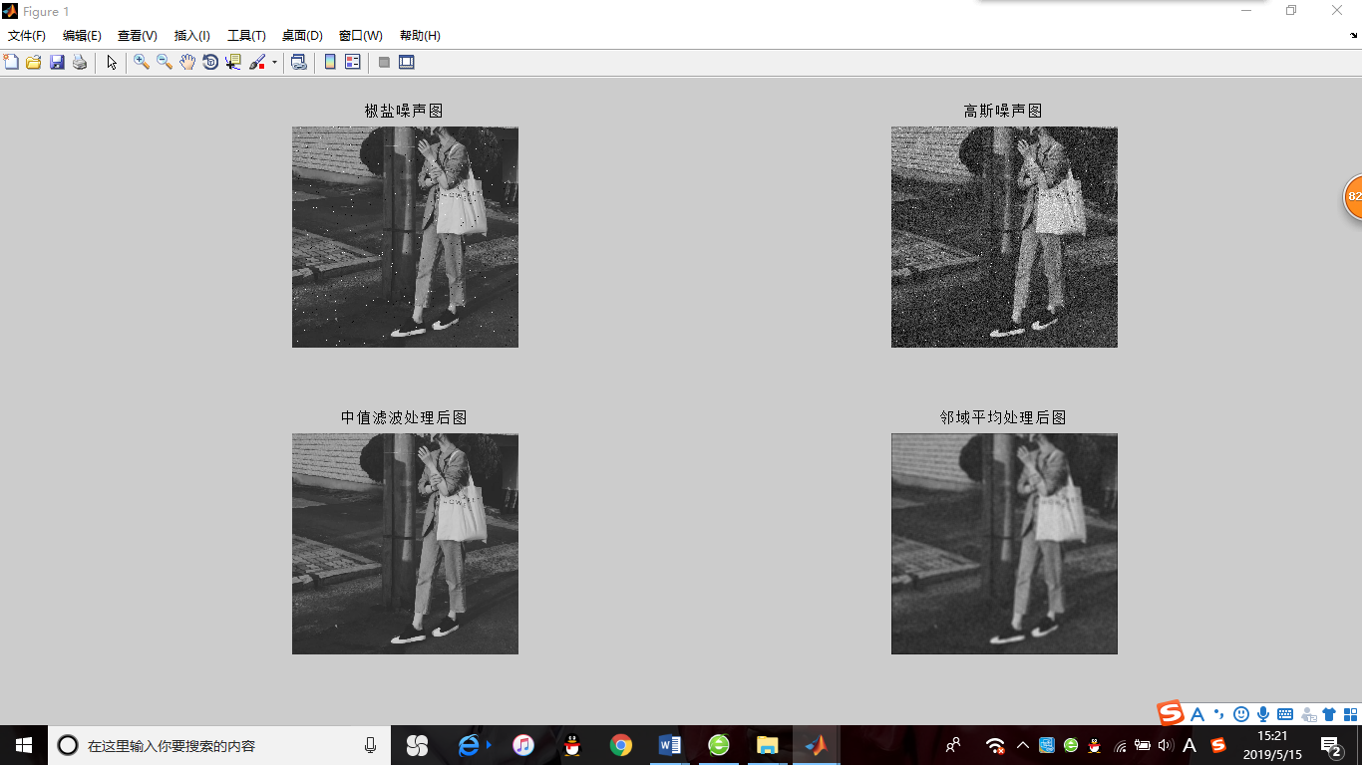Click the Link Plot toolbar button
This screenshot has width=1362, height=765.
pos(298,62)
